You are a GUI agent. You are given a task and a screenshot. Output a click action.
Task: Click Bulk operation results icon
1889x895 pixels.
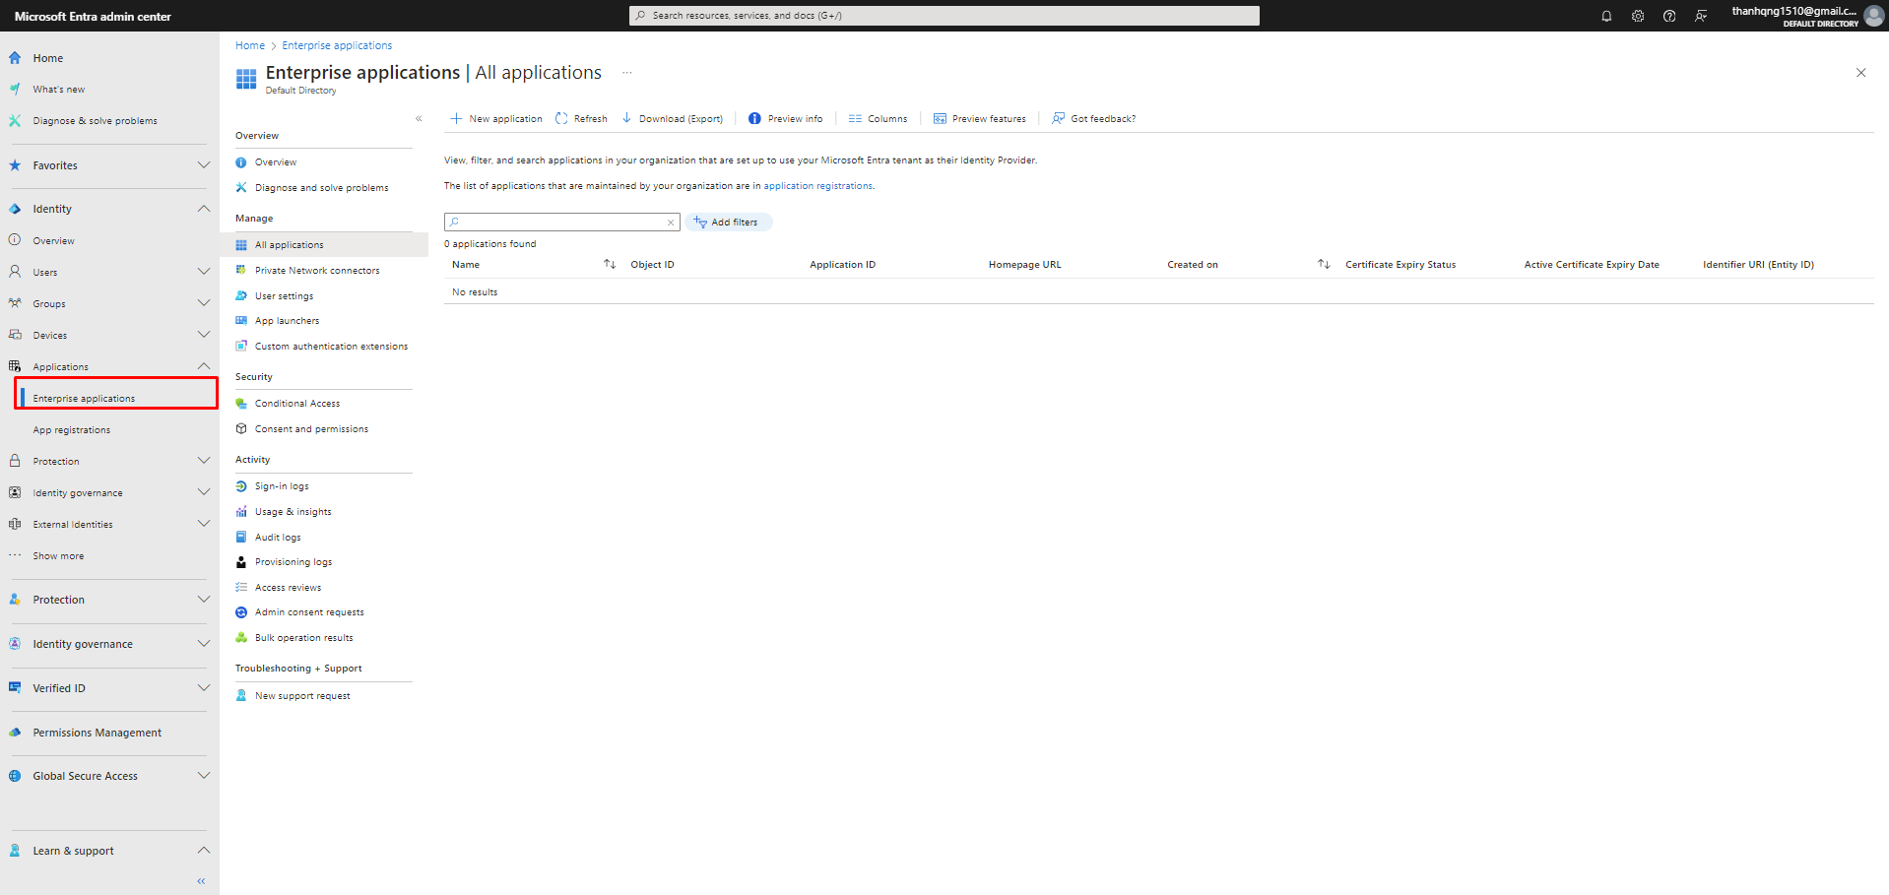coord(241,638)
